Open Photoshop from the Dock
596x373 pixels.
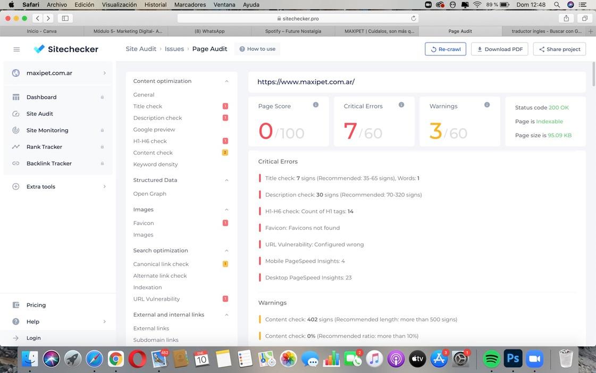[x=513, y=359]
